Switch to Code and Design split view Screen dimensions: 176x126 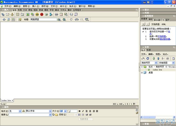tap(9, 20)
